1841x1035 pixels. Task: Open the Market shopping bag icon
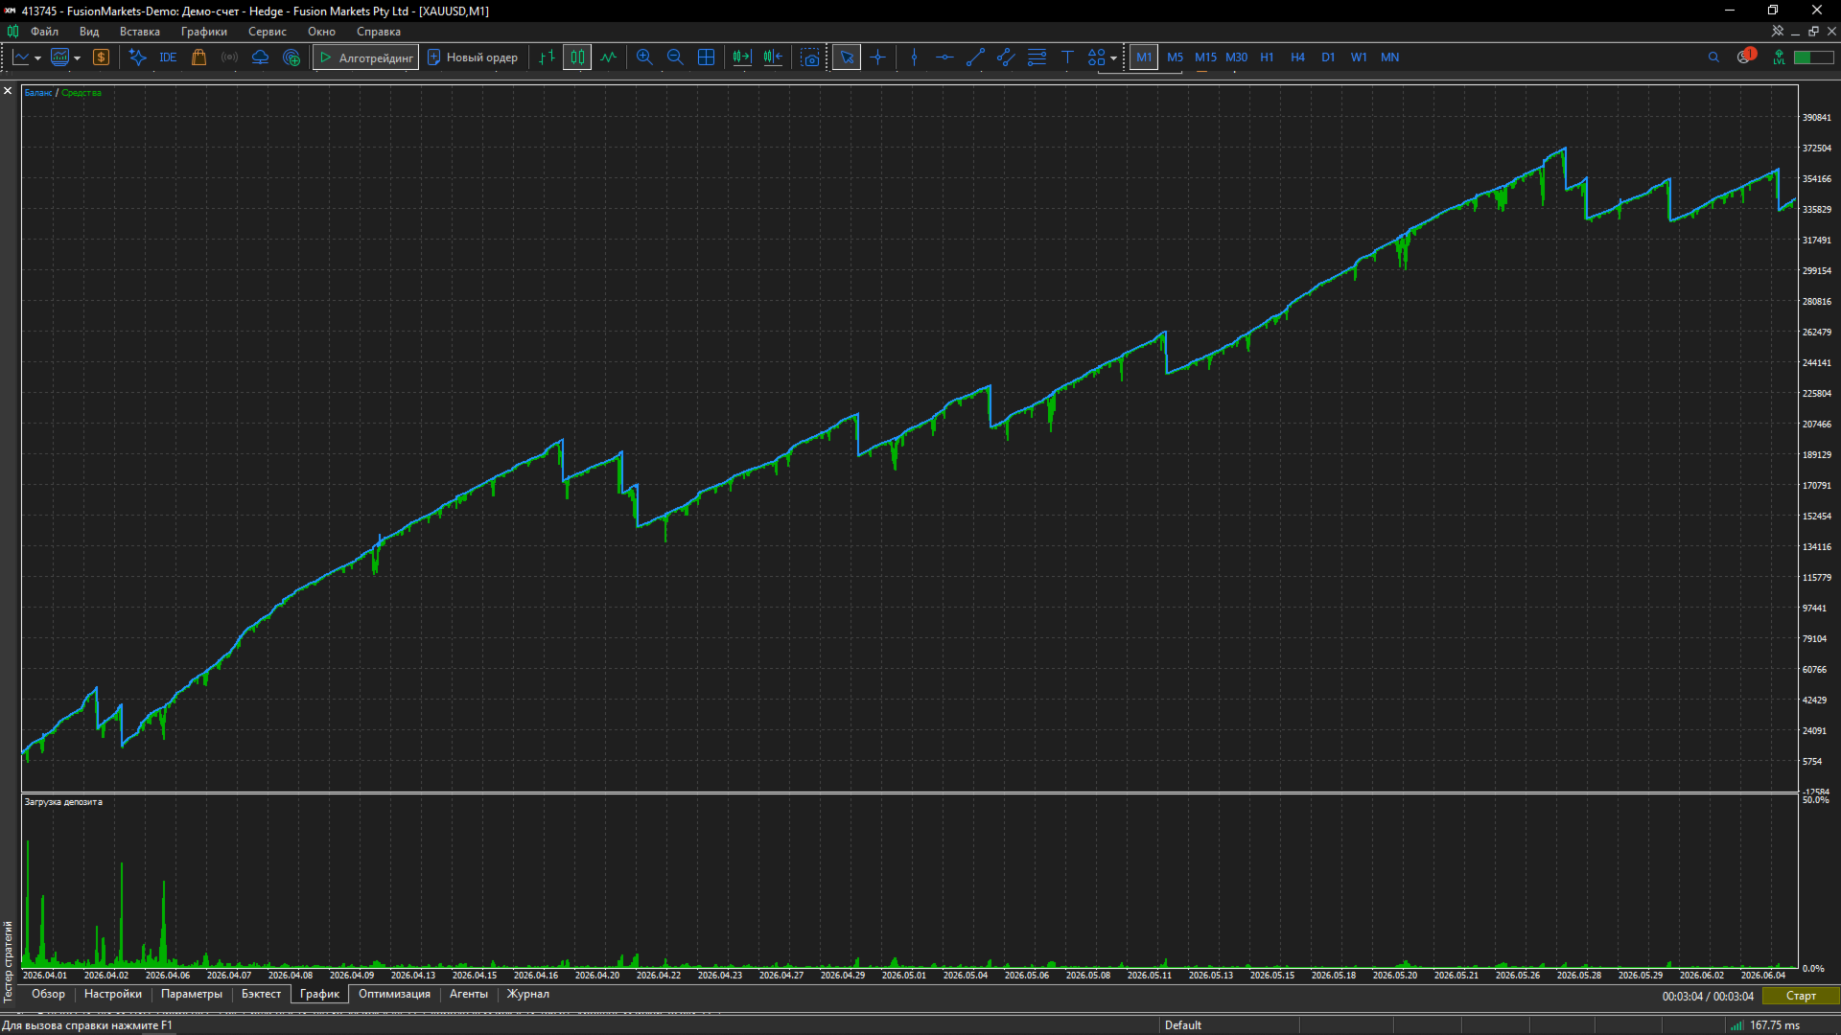198,57
